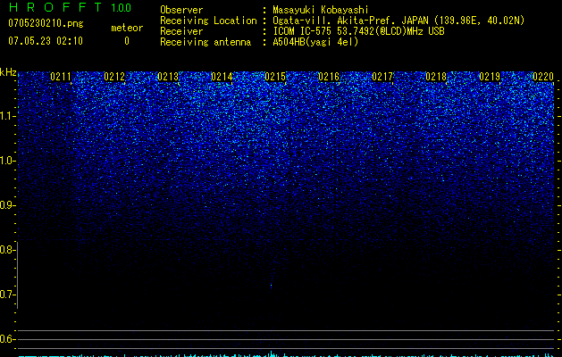Click the Receiver field label
The width and height of the screenshot is (562, 357).
[181, 31]
